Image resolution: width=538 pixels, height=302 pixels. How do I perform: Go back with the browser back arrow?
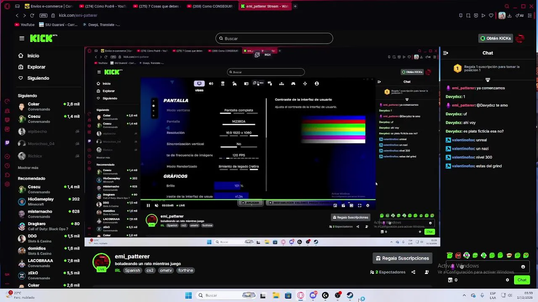pyautogui.click(x=17, y=16)
